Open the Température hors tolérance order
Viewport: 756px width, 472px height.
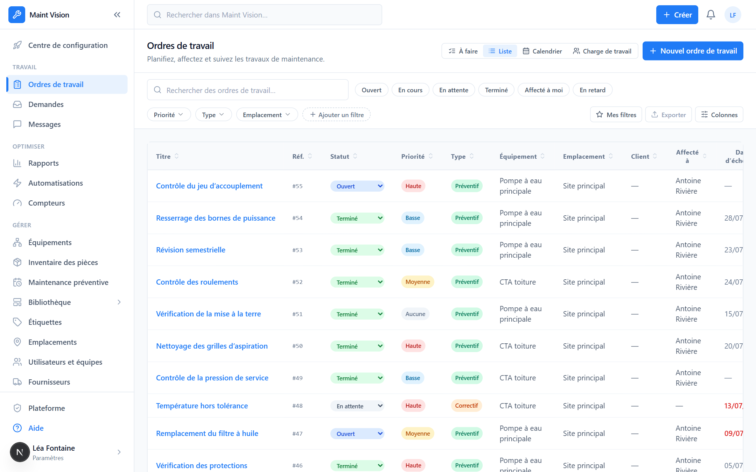[202, 406]
